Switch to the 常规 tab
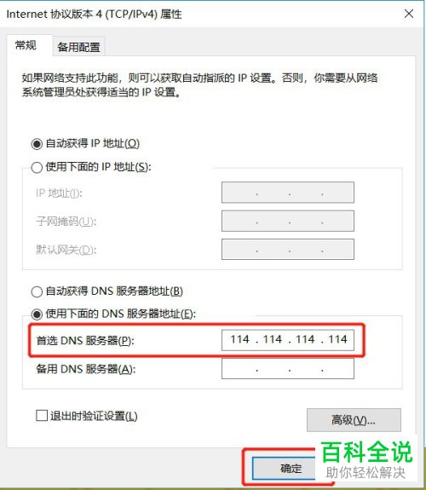Viewport: 426px width, 490px height. (26, 46)
